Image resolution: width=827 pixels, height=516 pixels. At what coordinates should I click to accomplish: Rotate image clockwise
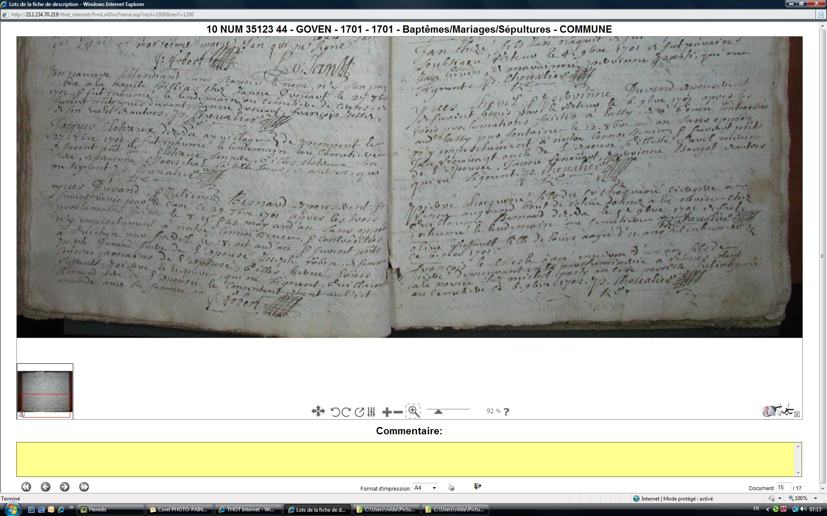coord(346,412)
